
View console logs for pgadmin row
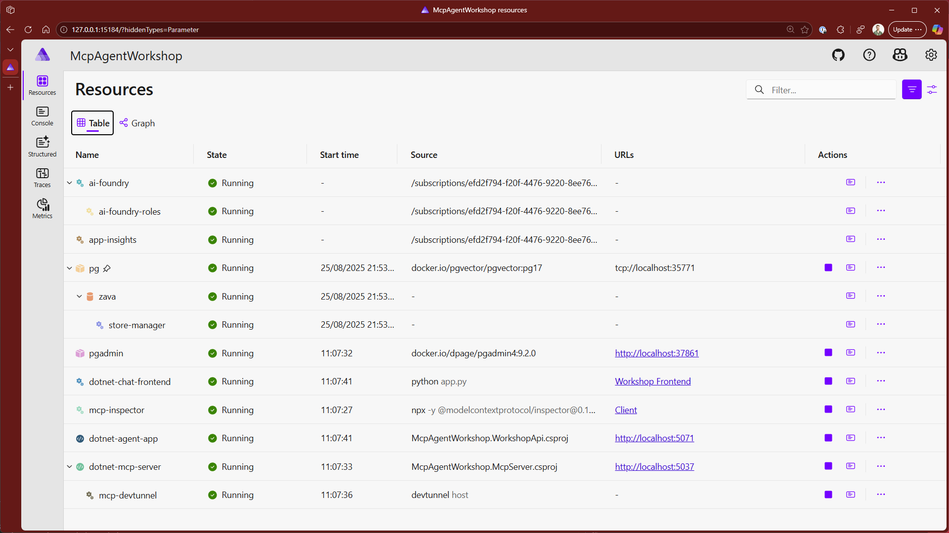point(850,353)
